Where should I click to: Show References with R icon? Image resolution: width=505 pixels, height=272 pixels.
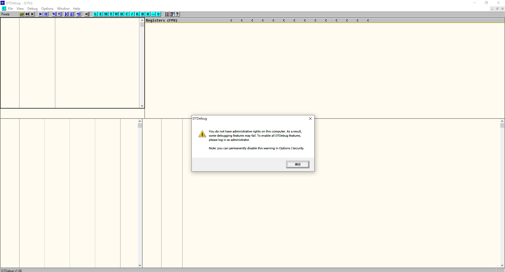tap(148, 14)
